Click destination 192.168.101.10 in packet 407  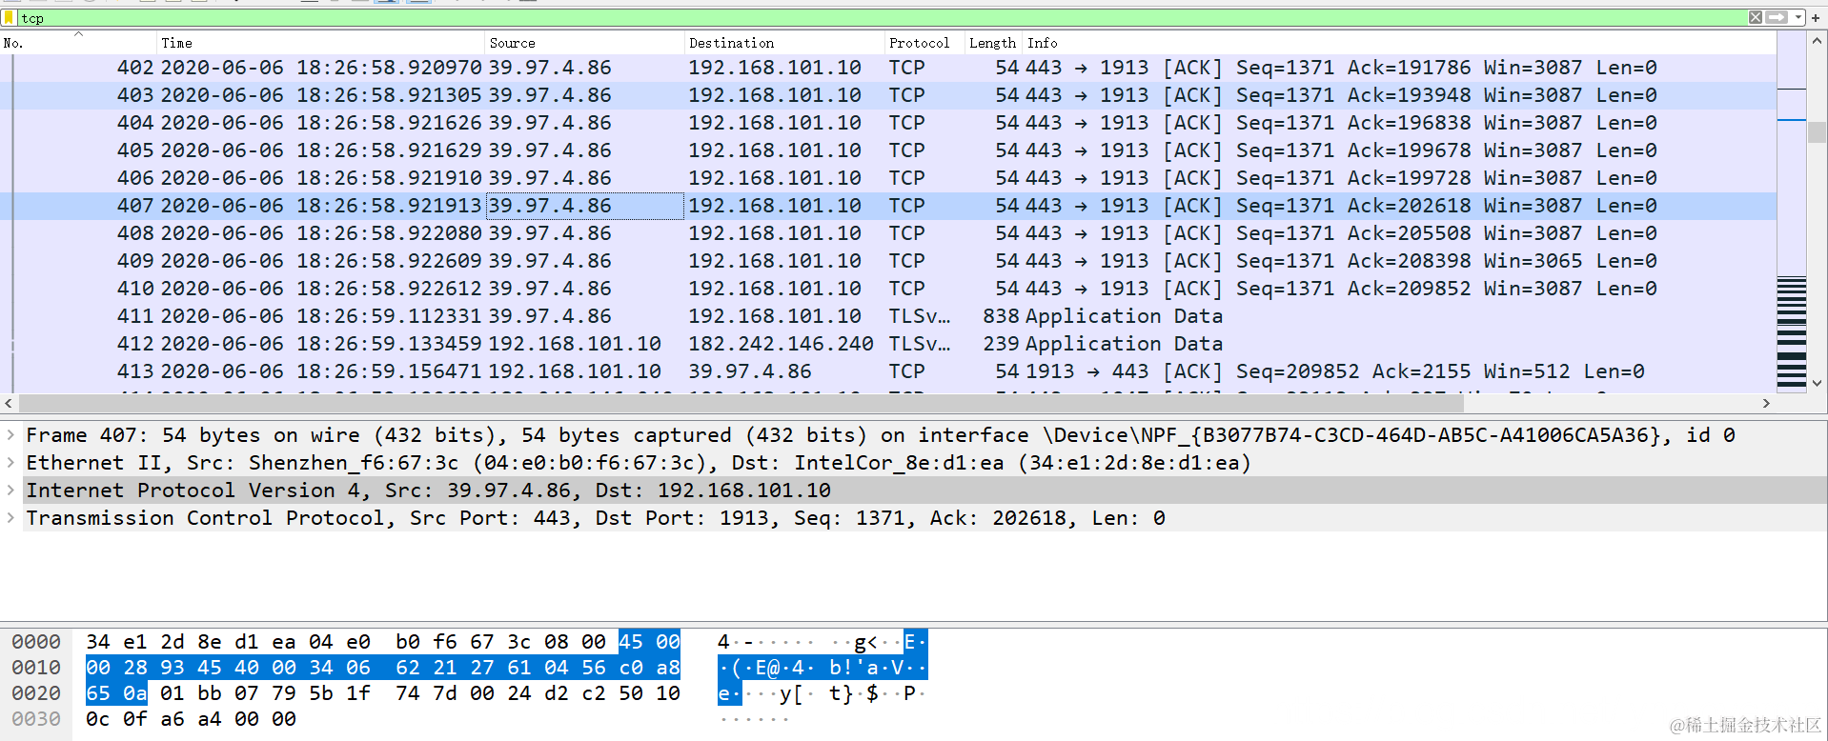coord(784,206)
